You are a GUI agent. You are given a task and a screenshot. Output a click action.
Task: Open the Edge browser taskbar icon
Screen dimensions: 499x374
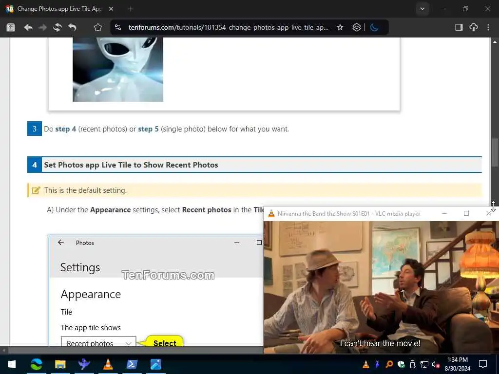click(36, 364)
